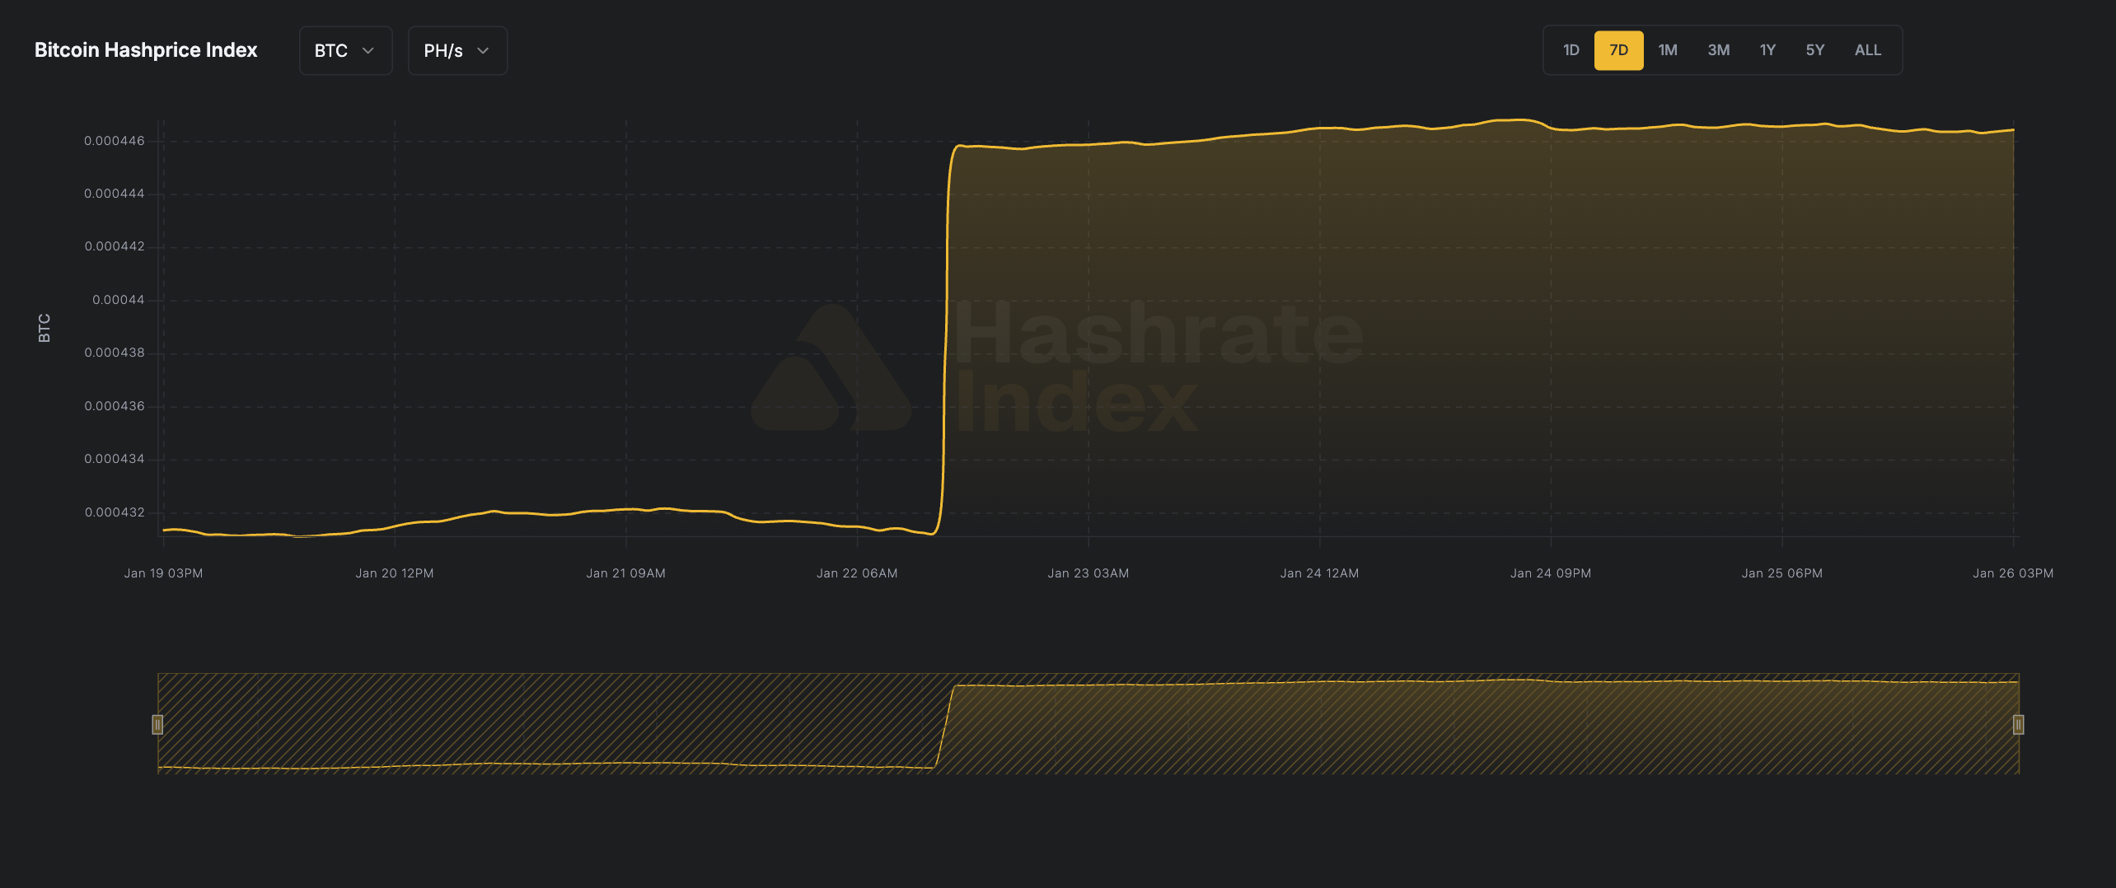2116x888 pixels.
Task: Click the Bitcoin Hashprice Index title
Action: [145, 49]
